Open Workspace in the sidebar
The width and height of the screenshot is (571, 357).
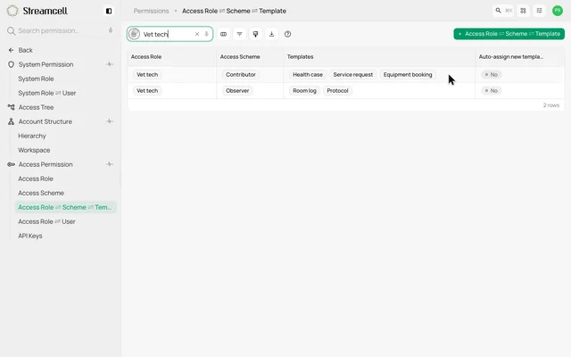coord(34,150)
